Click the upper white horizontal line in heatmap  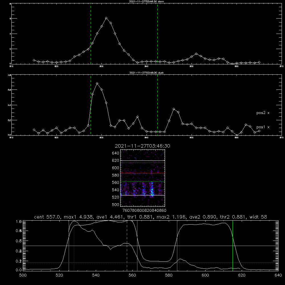pyautogui.click(x=143, y=160)
